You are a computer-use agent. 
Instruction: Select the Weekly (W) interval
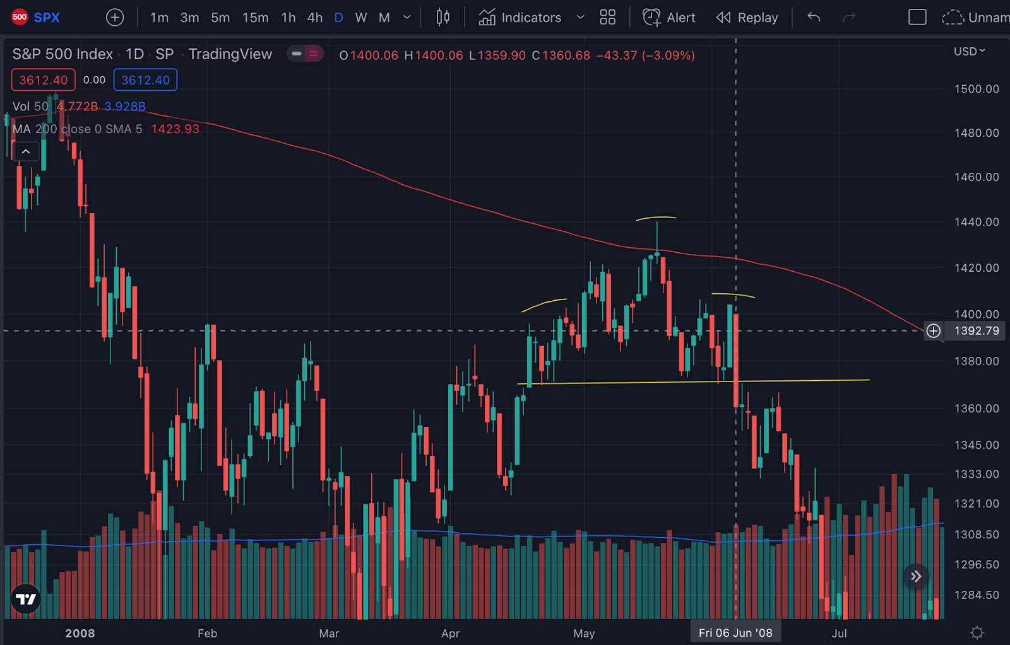[x=360, y=17]
